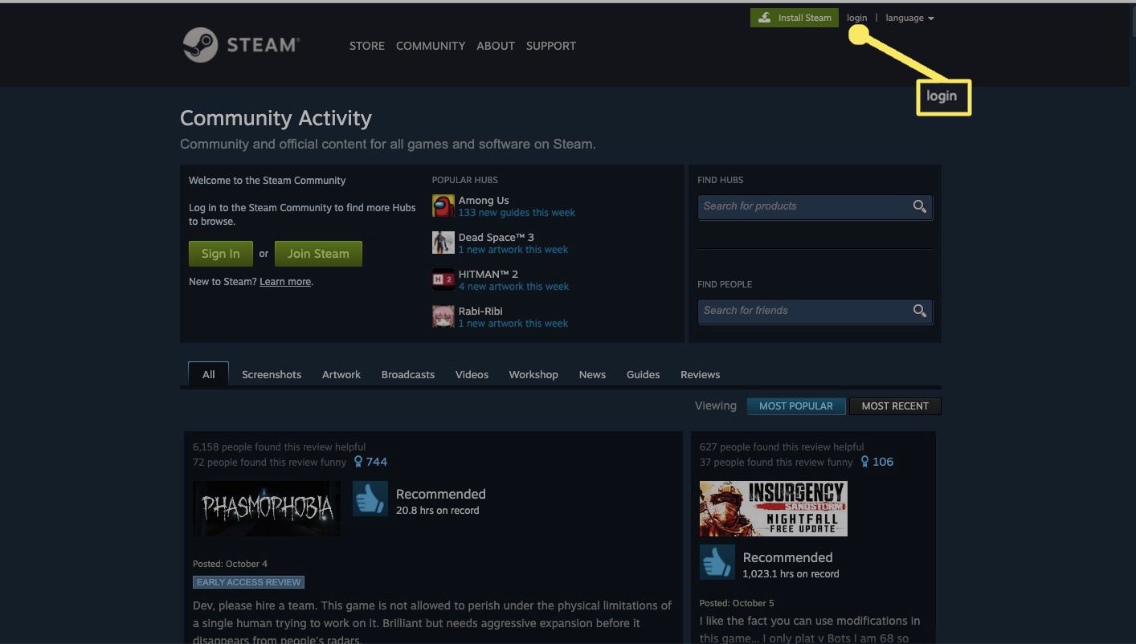Open the HITMAN 2 hub link
This screenshot has width=1136, height=644.
click(488, 274)
